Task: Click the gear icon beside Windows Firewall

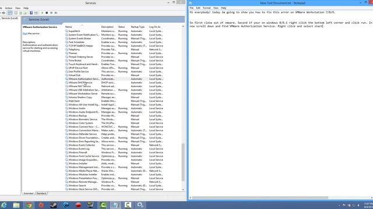Action: [x=66, y=152]
